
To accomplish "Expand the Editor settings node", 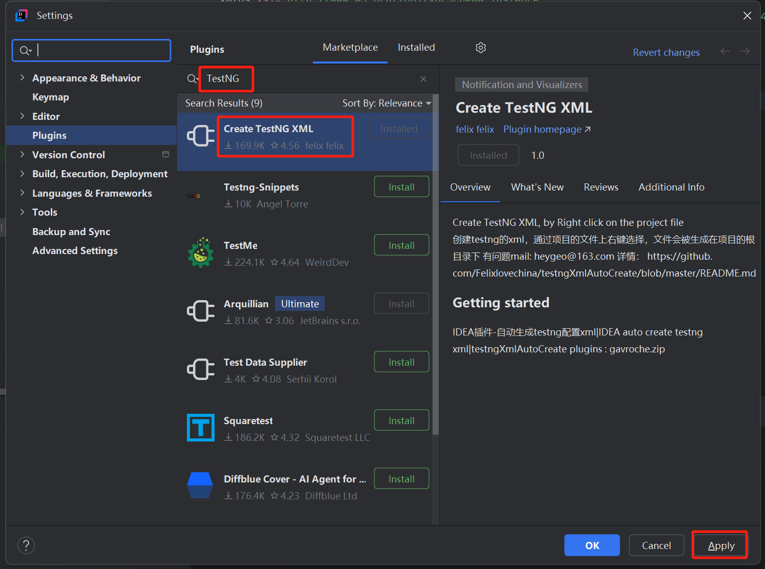I will pyautogui.click(x=22, y=116).
